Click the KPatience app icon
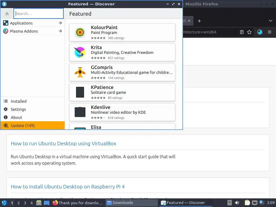This screenshot has height=207, width=276. pos(80,92)
